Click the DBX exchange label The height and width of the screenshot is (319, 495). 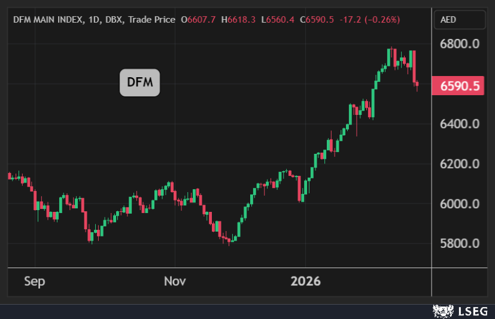[x=114, y=20]
